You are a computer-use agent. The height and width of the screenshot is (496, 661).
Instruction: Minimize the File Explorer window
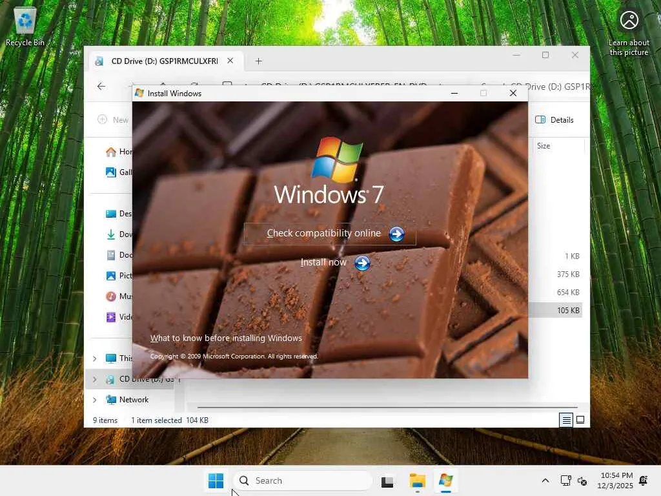516,55
